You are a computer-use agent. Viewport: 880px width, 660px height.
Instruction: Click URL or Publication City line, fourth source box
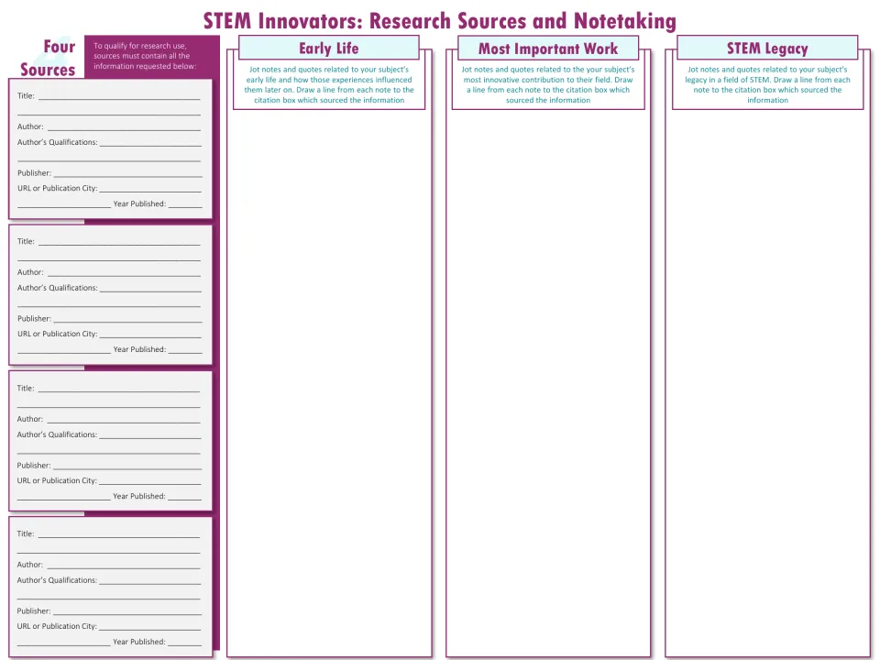[x=149, y=627]
